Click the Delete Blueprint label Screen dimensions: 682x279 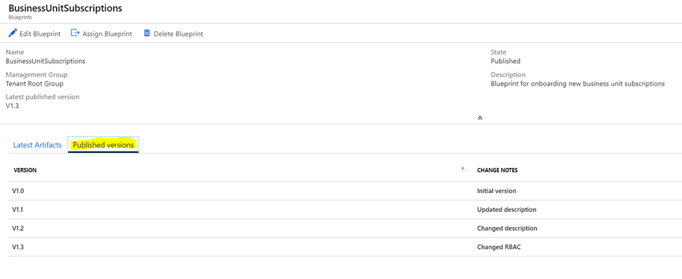tap(178, 34)
